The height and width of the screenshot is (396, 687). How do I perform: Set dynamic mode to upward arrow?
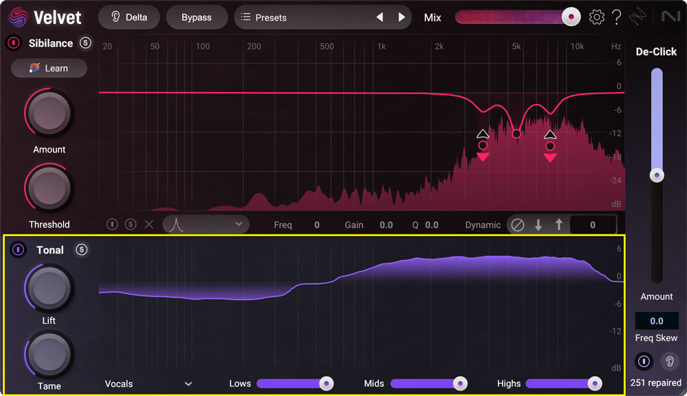coord(559,225)
